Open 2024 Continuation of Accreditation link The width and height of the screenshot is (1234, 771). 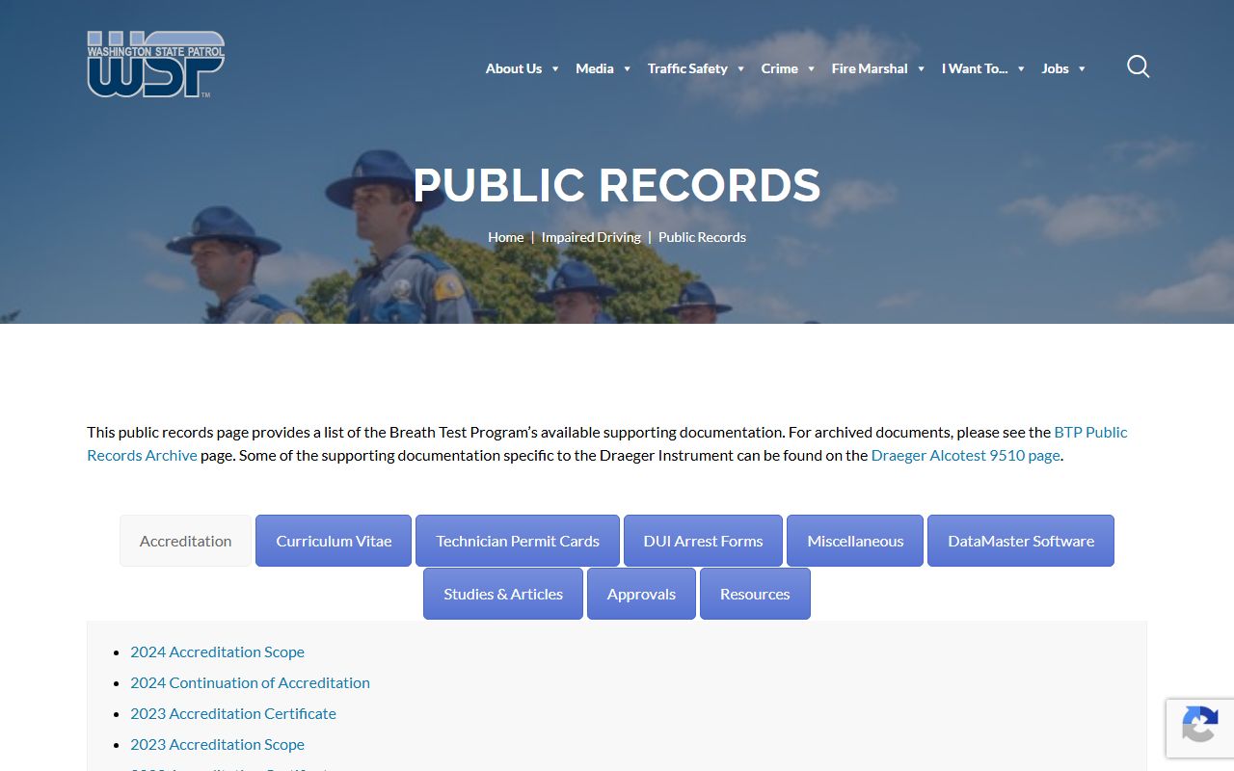coord(250,682)
